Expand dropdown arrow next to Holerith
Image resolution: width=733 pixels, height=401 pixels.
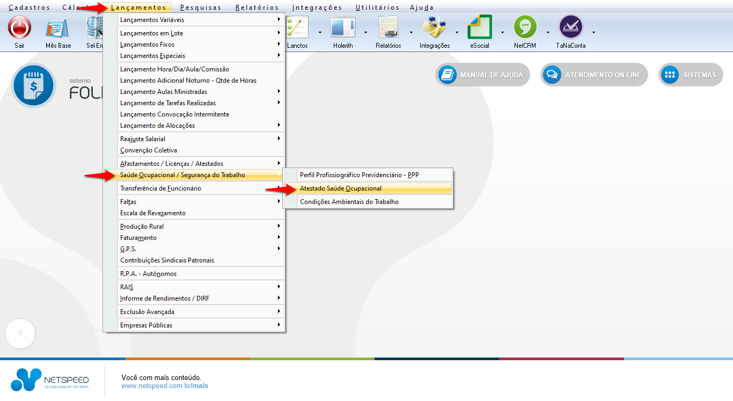pyautogui.click(x=365, y=32)
